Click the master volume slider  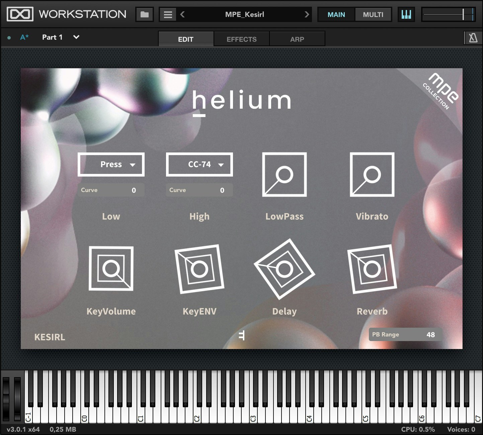point(448,14)
